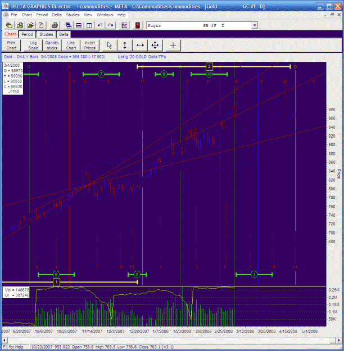Screen dimensions: 344x351
Task: Open the Chart menu
Action: pyautogui.click(x=27, y=15)
